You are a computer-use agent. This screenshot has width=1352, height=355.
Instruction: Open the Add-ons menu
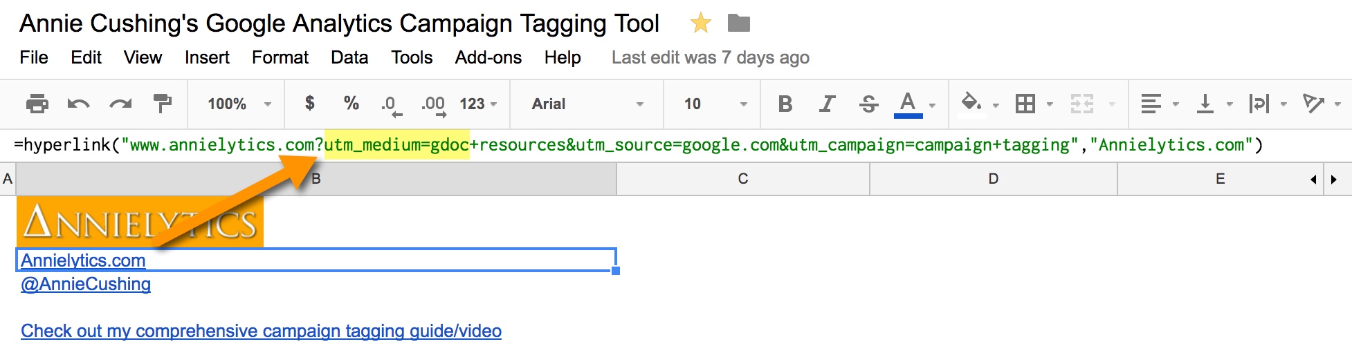pos(488,57)
